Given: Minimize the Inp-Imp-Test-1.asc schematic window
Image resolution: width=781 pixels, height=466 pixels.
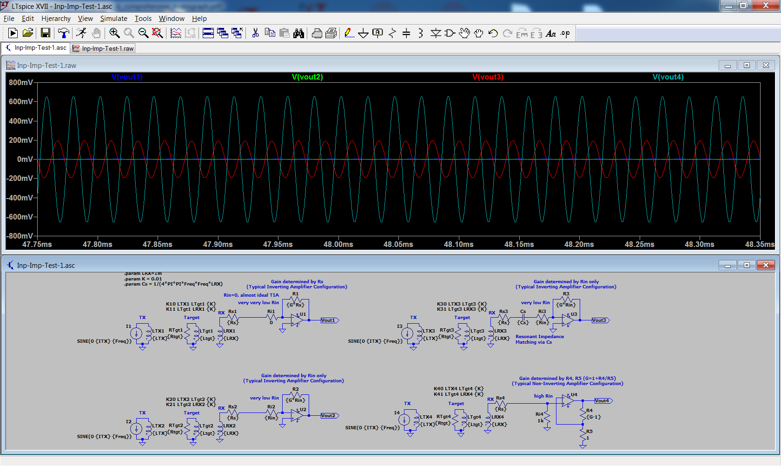Looking at the screenshot, I should coord(728,265).
